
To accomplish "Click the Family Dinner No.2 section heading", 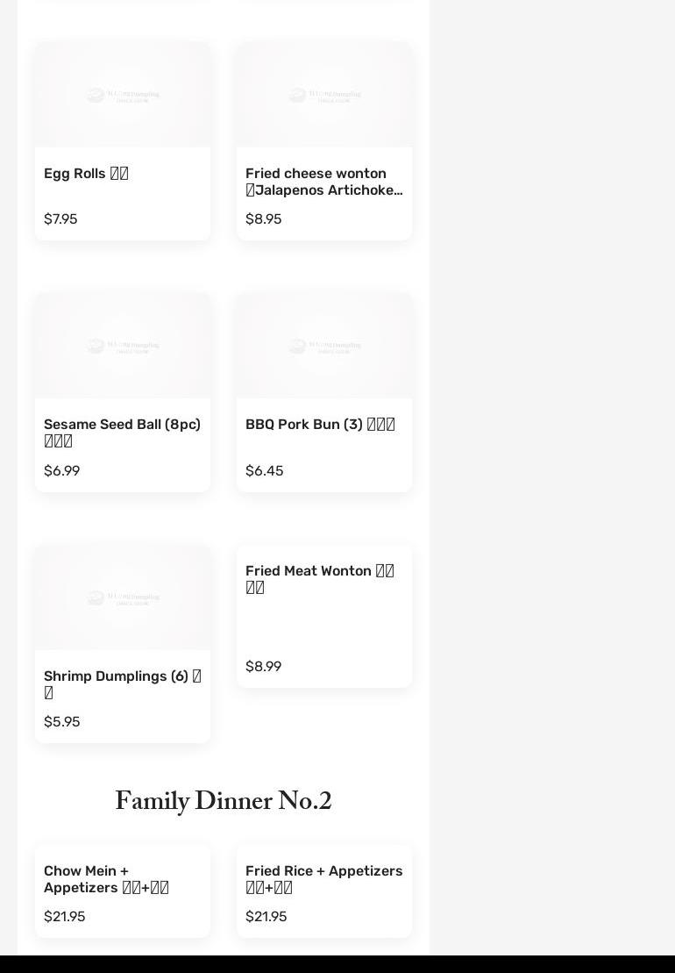I will 224,802.
